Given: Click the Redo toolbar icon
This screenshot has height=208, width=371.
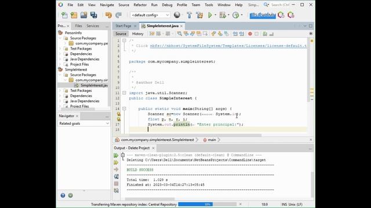Looking at the screenshot, I should [x=118, y=15].
